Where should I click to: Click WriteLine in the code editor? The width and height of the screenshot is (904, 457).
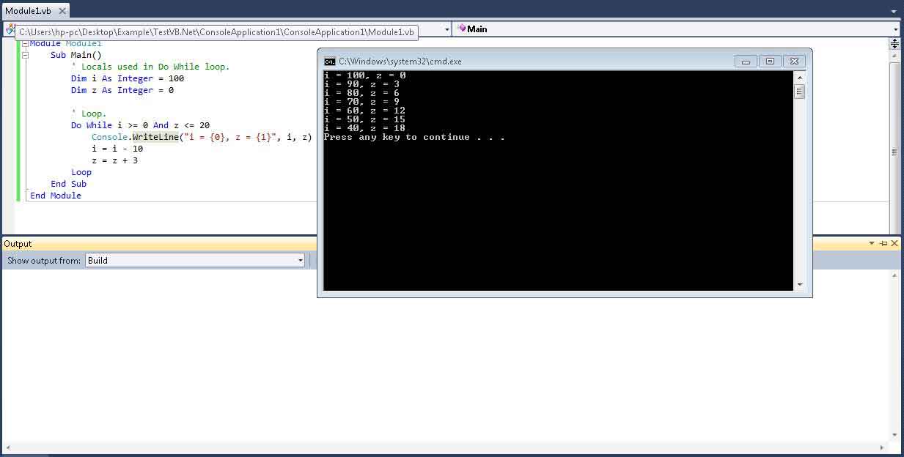coord(155,137)
